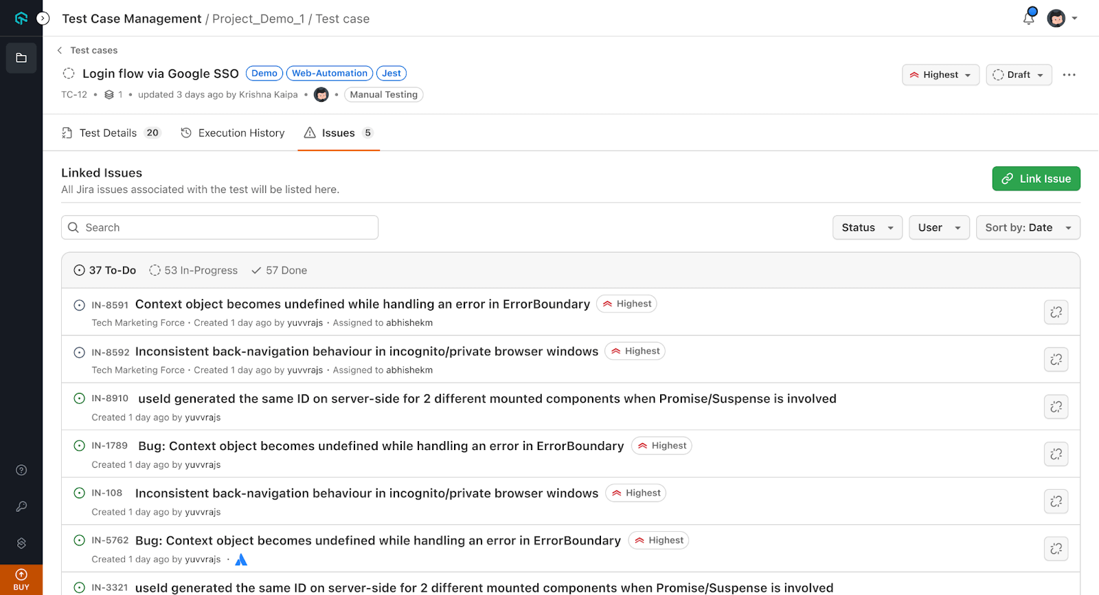Click the status circle icon of IN-8591
Screen dimensions: 1099x595
coord(80,305)
